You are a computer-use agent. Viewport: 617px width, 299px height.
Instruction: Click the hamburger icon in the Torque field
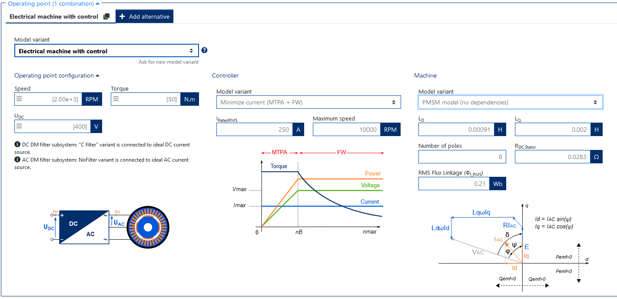tap(116, 99)
